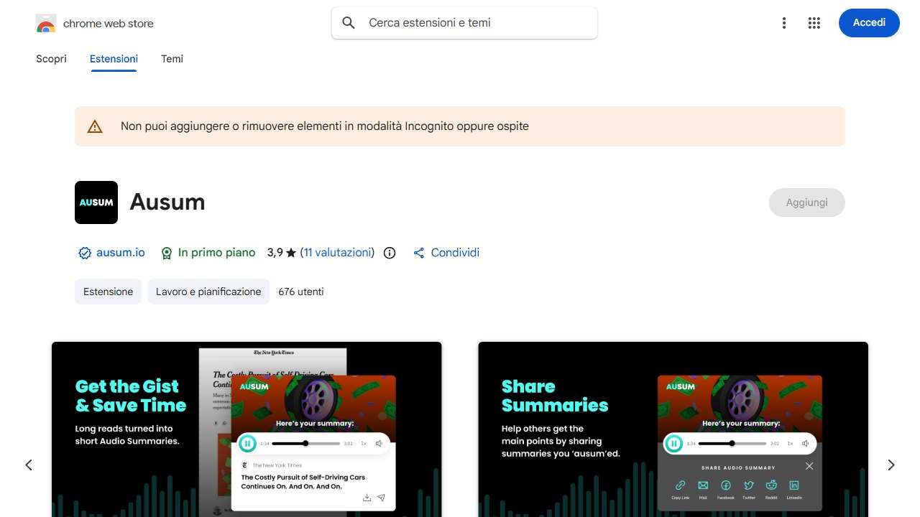Image resolution: width=920 pixels, height=517 pixels.
Task: Open the 11 valutazioni ratings link
Action: click(337, 253)
